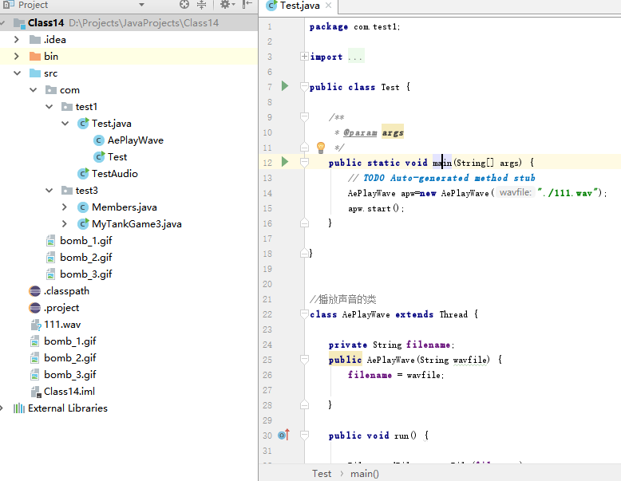Image resolution: width=621 pixels, height=481 pixels.
Task: Fold the AePlayWave class at line 22
Action: click(304, 314)
